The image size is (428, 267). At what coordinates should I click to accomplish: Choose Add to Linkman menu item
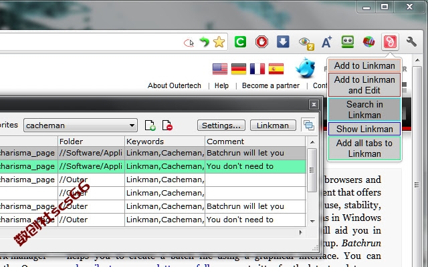tap(364, 65)
